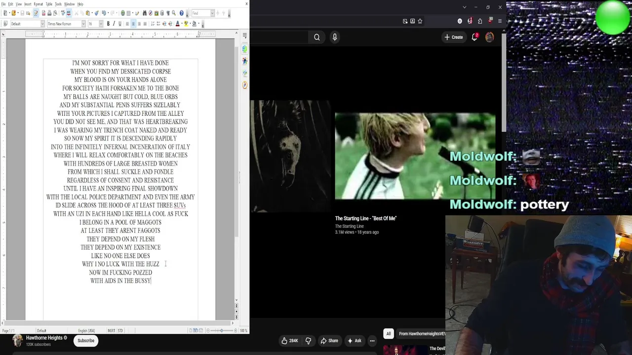632x355 pixels.
Task: Select Centered alignment button
Action: coord(133,24)
